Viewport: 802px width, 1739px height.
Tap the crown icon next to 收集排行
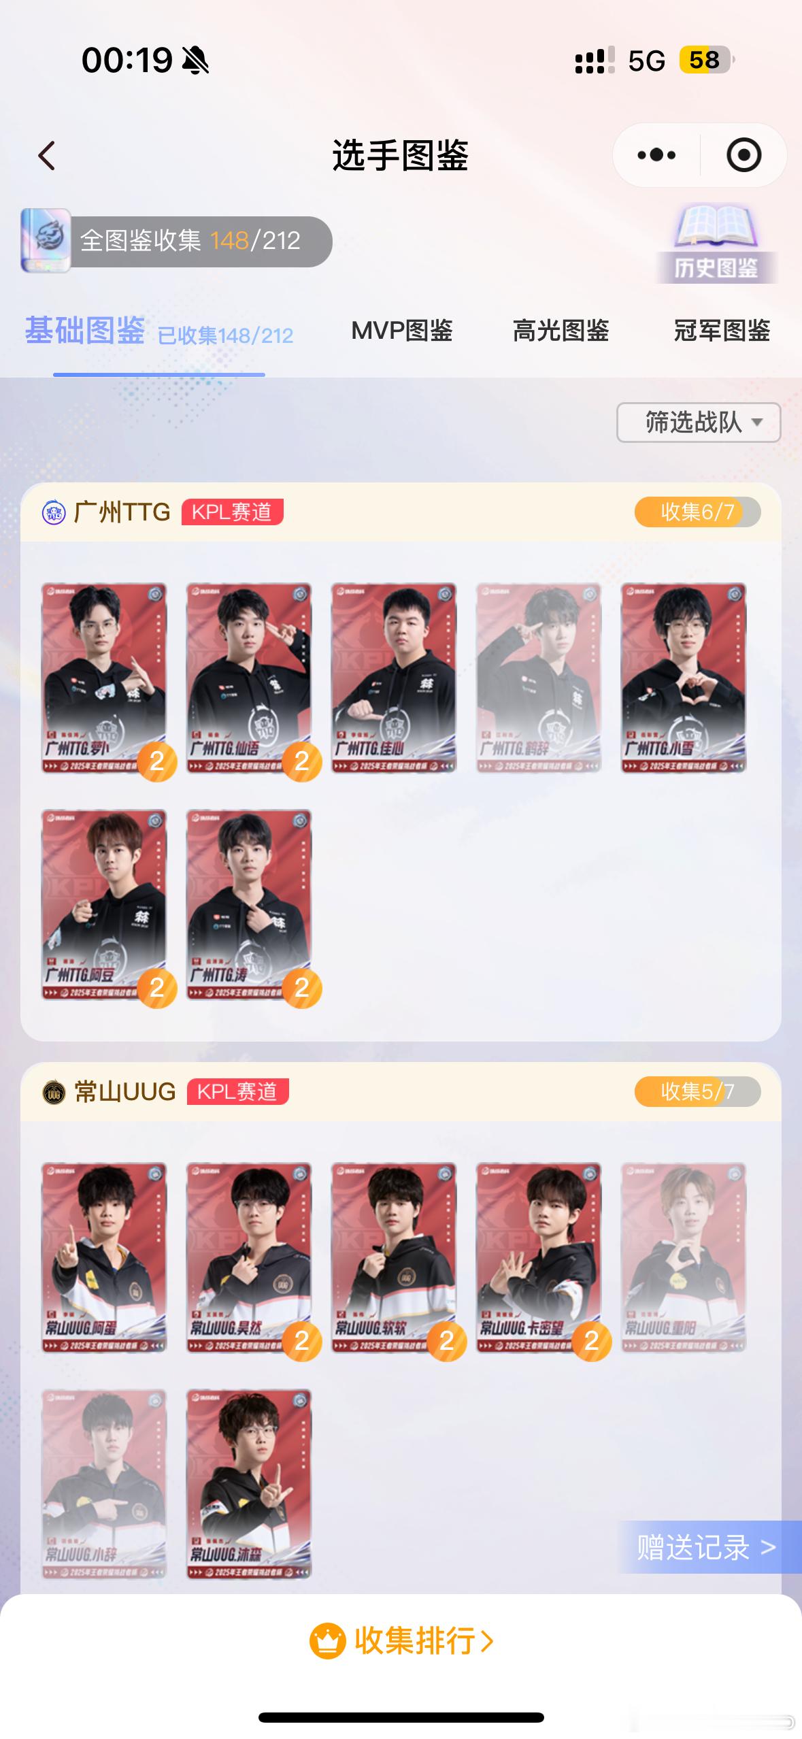tap(327, 1641)
